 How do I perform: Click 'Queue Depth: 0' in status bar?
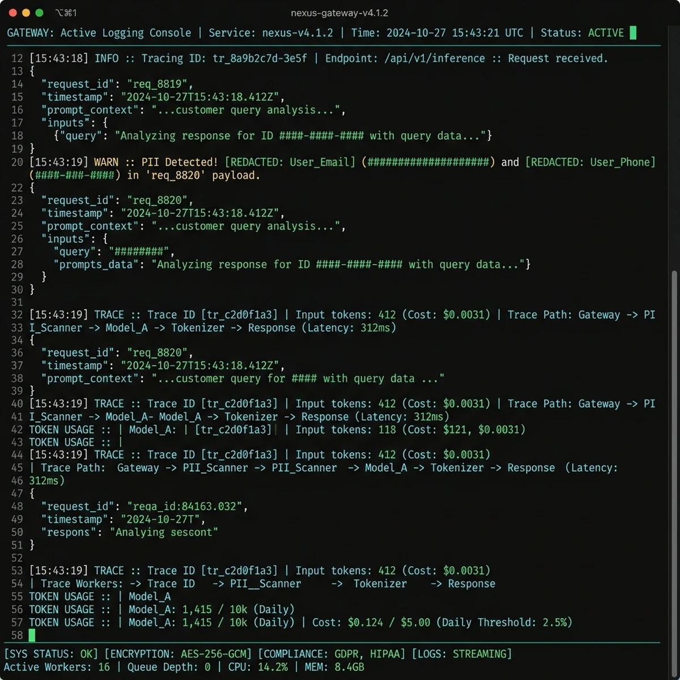(169, 667)
